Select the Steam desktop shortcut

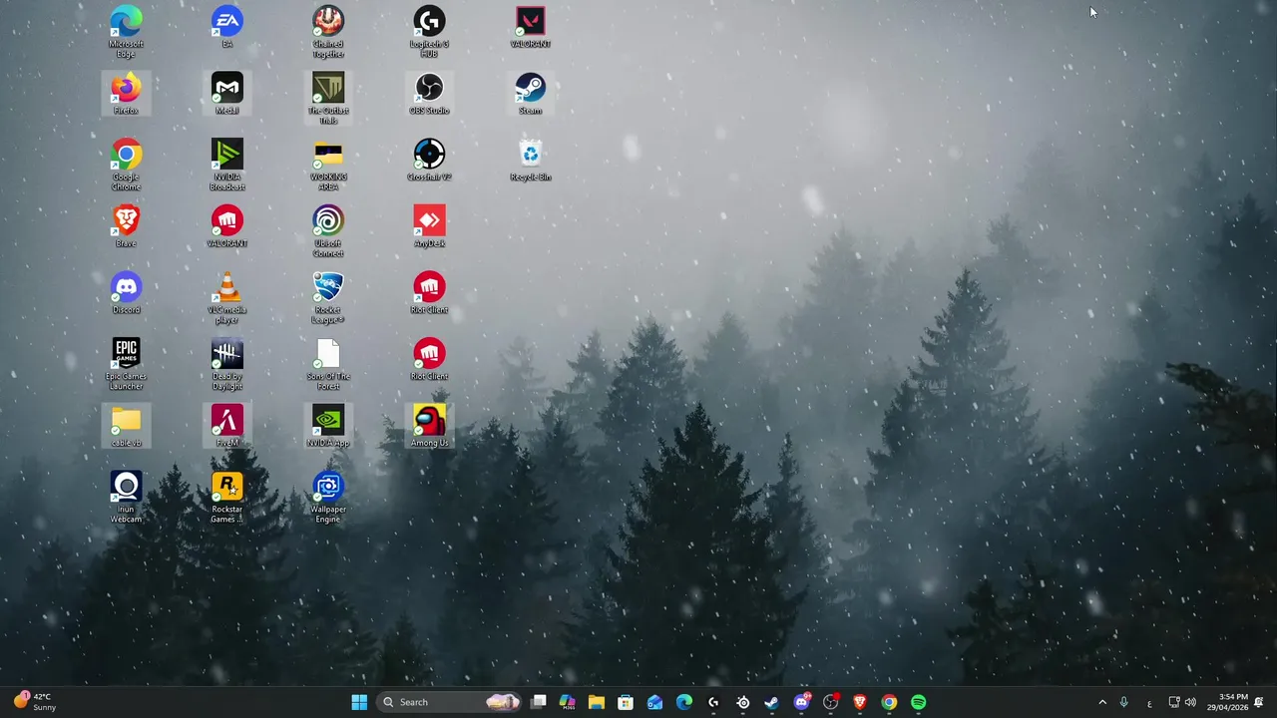tap(531, 94)
